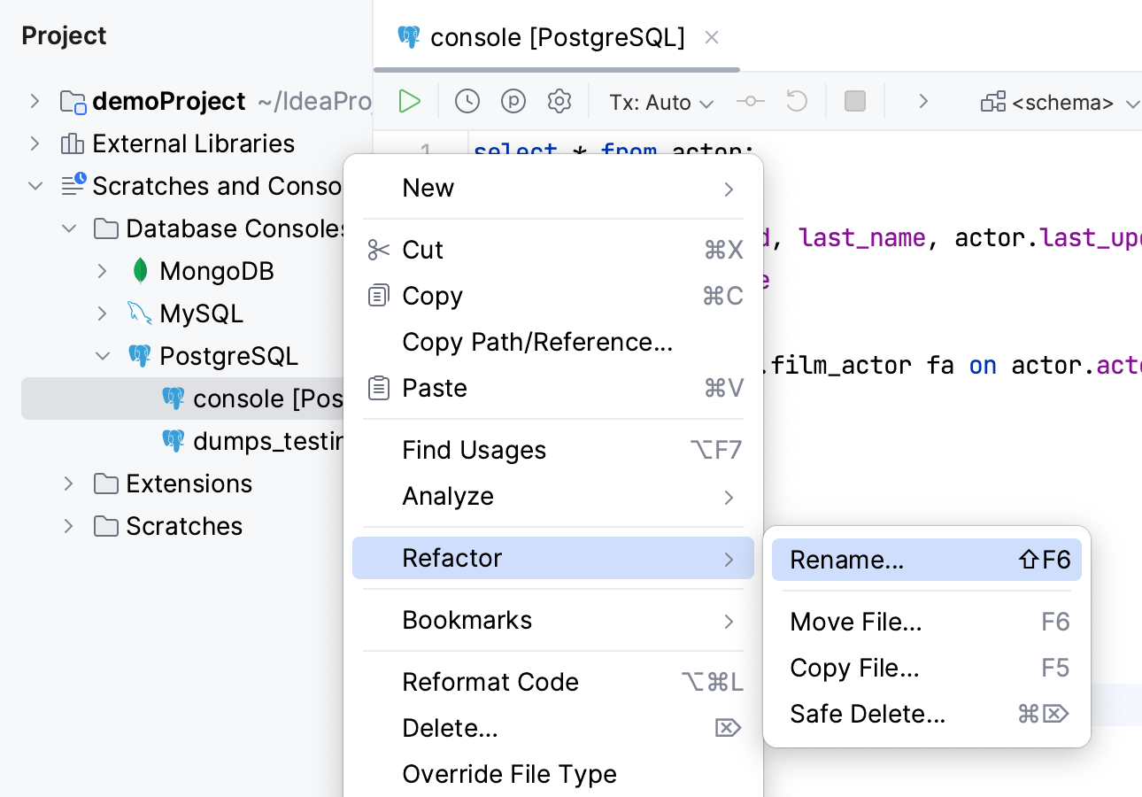This screenshot has width=1142, height=797.
Task: Expand the demoProject tree node
Action: [35, 101]
